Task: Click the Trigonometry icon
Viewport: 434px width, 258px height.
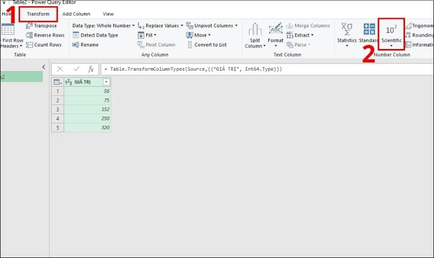Action: [408, 26]
